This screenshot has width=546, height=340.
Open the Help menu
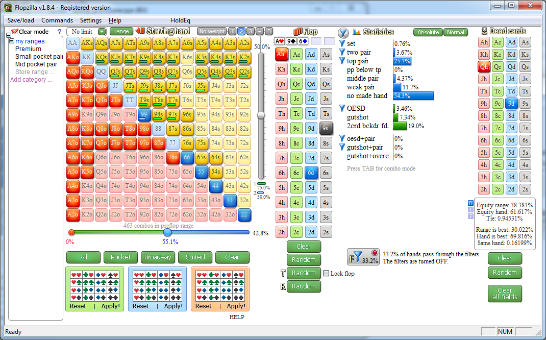(x=115, y=20)
